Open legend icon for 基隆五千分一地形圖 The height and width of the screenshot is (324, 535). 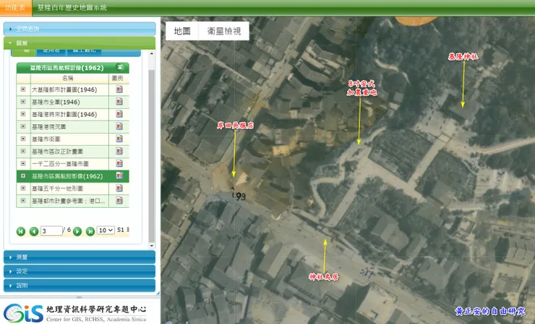[x=119, y=188]
